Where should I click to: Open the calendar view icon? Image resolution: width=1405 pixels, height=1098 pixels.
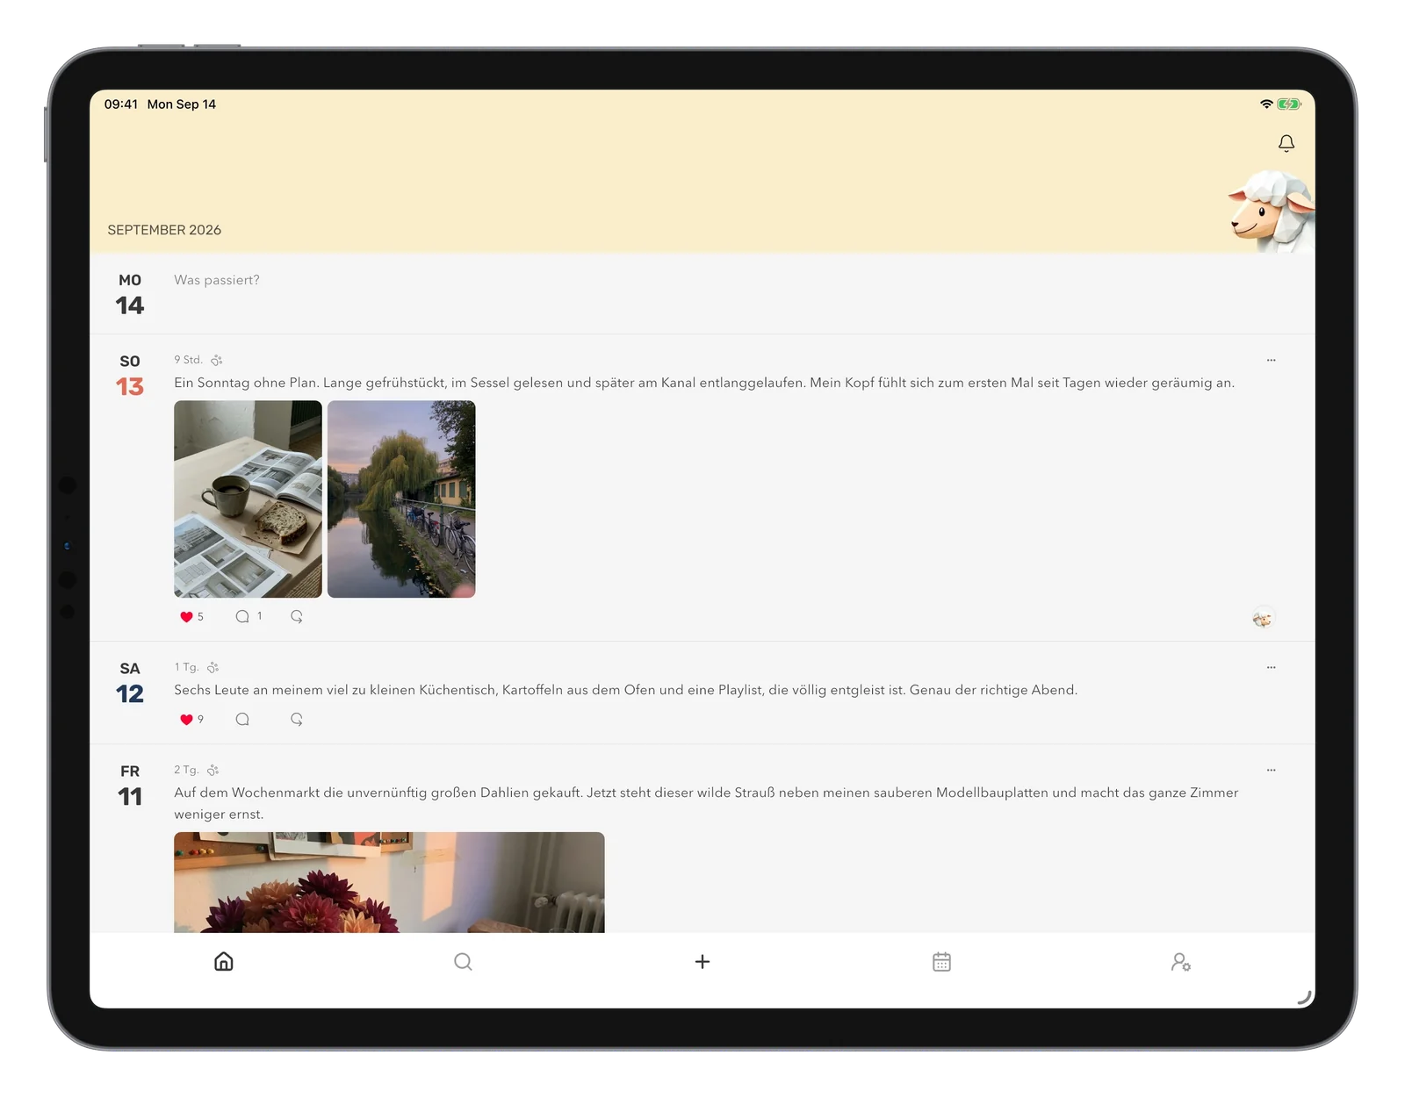941,961
